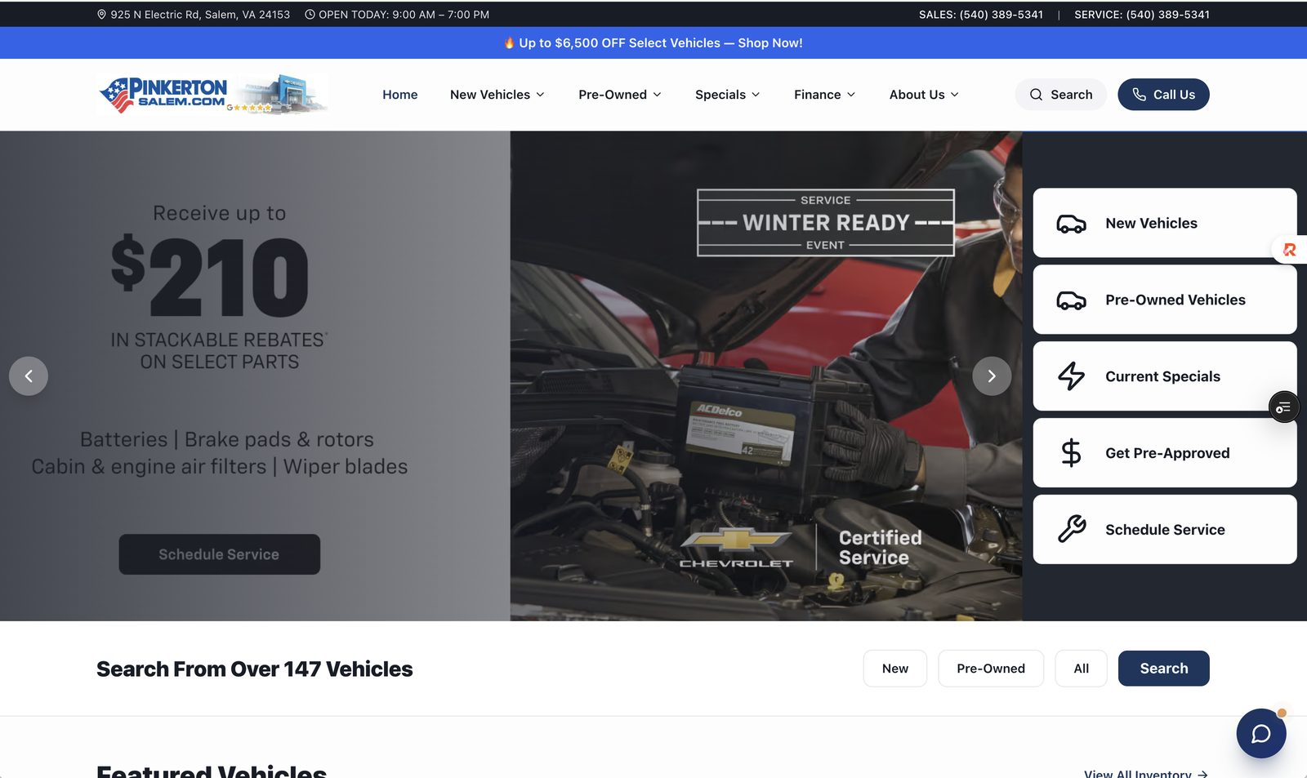The height and width of the screenshot is (778, 1307).
Task: Open the dark round settings widget at right edge
Action: click(x=1283, y=407)
